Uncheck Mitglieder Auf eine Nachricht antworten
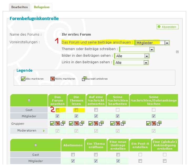 (x=96, y=116)
